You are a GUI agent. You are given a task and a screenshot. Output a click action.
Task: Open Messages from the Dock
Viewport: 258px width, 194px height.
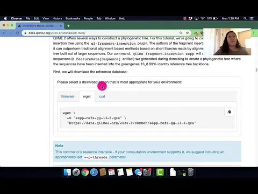(138, 172)
